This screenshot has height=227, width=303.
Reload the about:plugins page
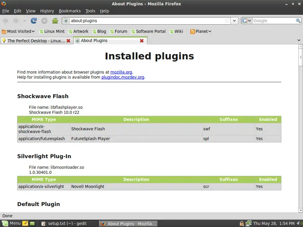pyautogui.click(x=34, y=21)
